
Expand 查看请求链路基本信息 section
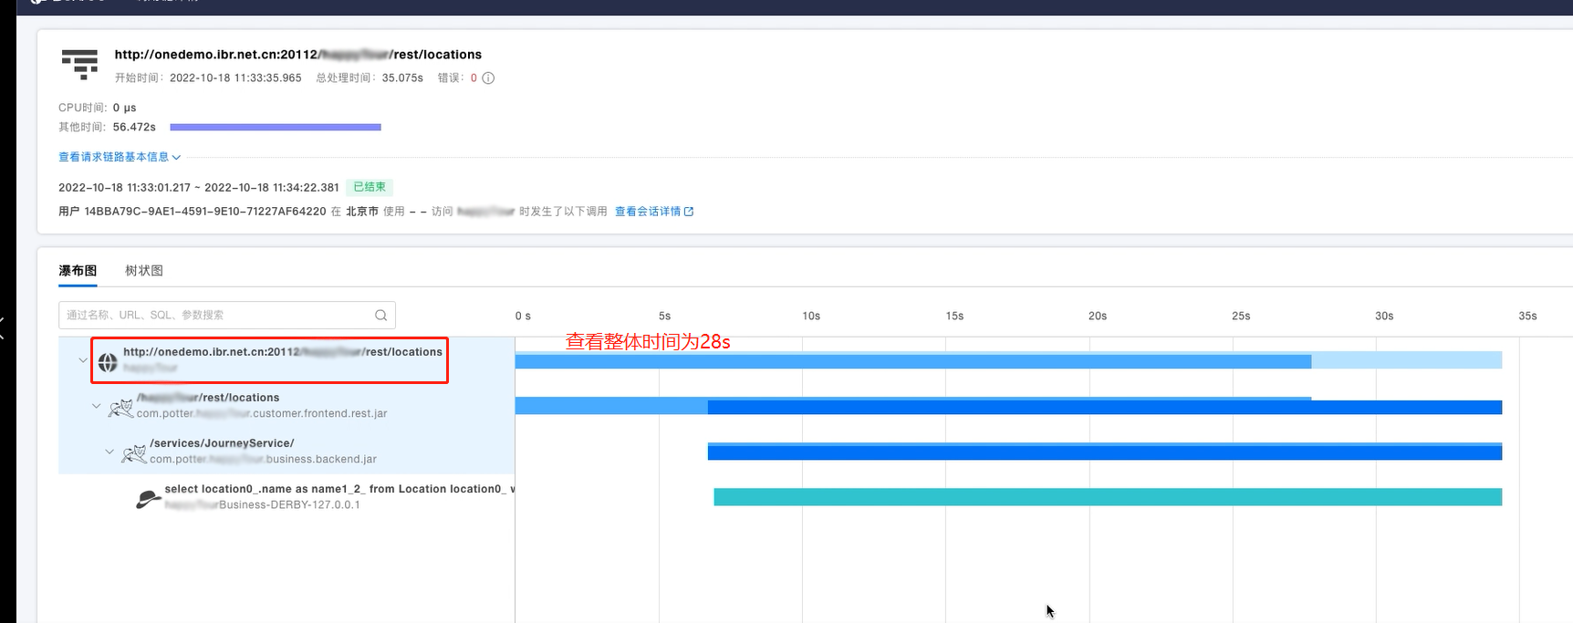coord(119,157)
